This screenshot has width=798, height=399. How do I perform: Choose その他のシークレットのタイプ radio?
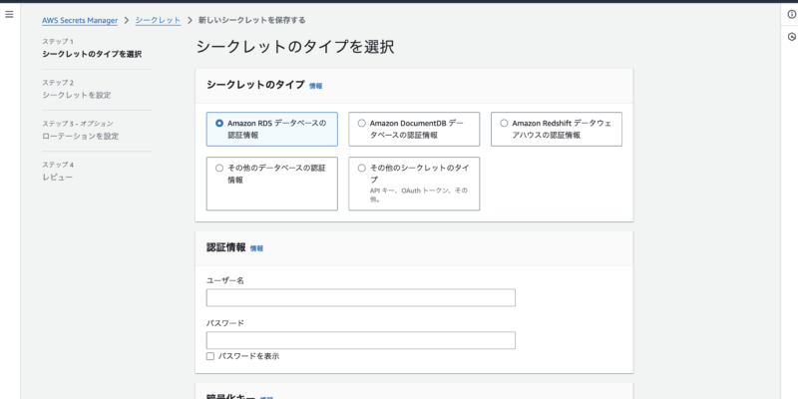click(x=362, y=168)
